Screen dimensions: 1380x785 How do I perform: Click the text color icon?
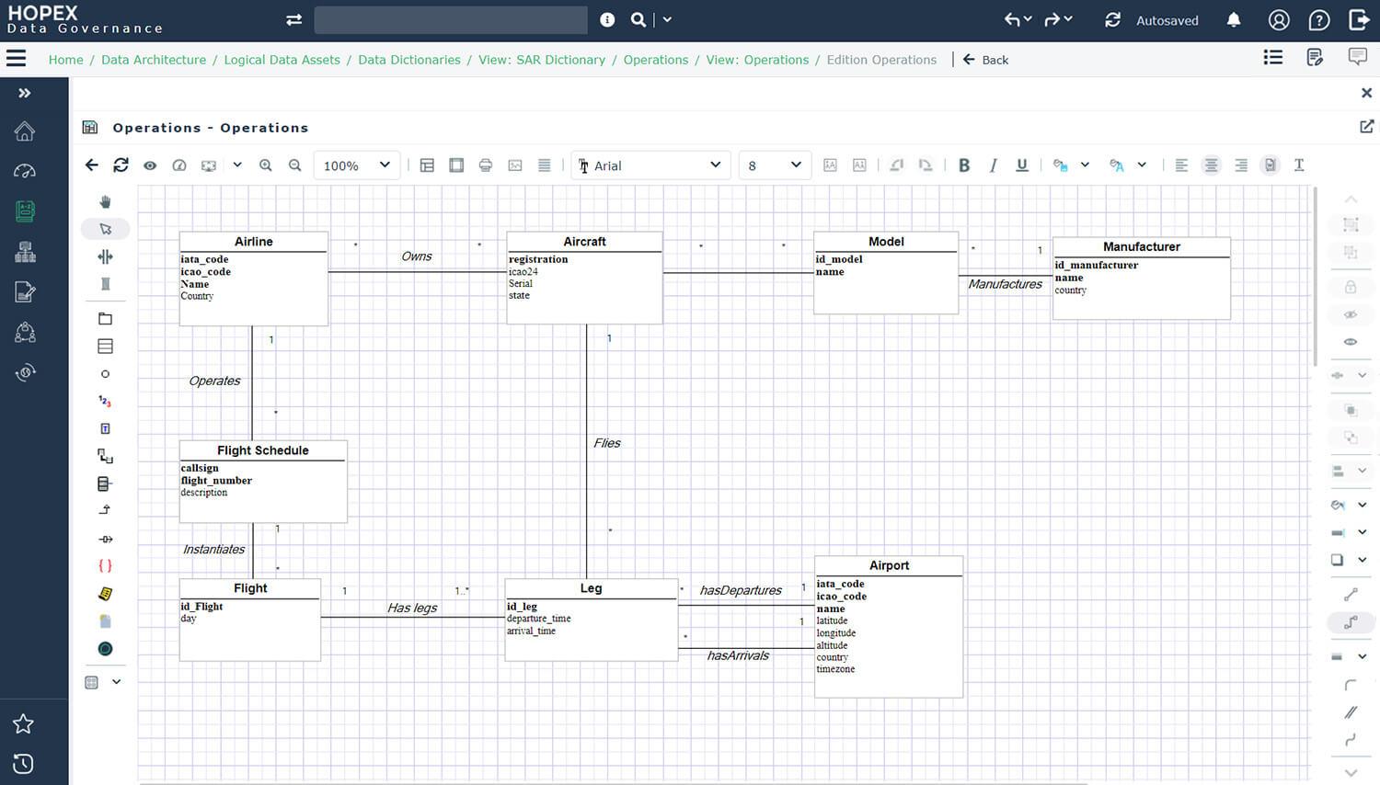click(1117, 165)
